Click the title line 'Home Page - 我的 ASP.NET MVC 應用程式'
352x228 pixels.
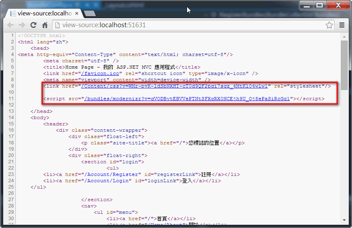(122, 67)
